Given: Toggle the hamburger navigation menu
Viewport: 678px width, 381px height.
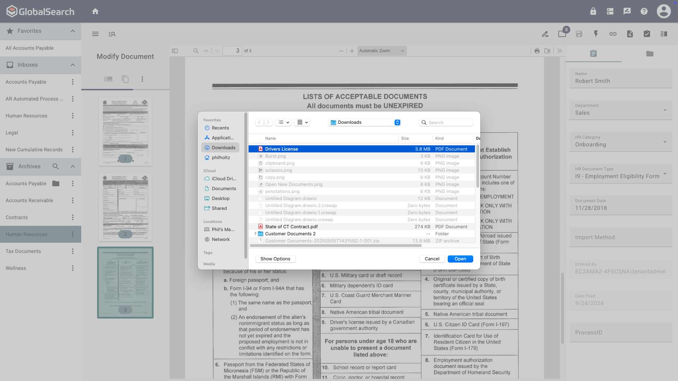Looking at the screenshot, I should pos(95,34).
